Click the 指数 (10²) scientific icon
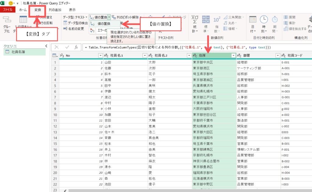Image resolution: width=312 pixels, height=192 pixels. click(217, 20)
